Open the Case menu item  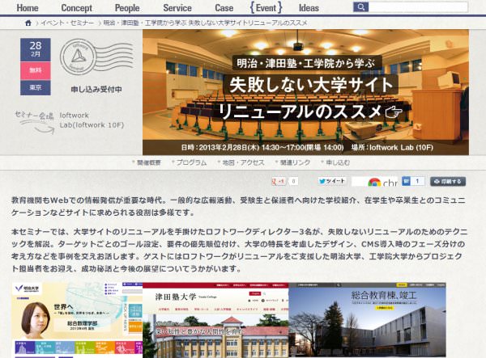coord(224,8)
